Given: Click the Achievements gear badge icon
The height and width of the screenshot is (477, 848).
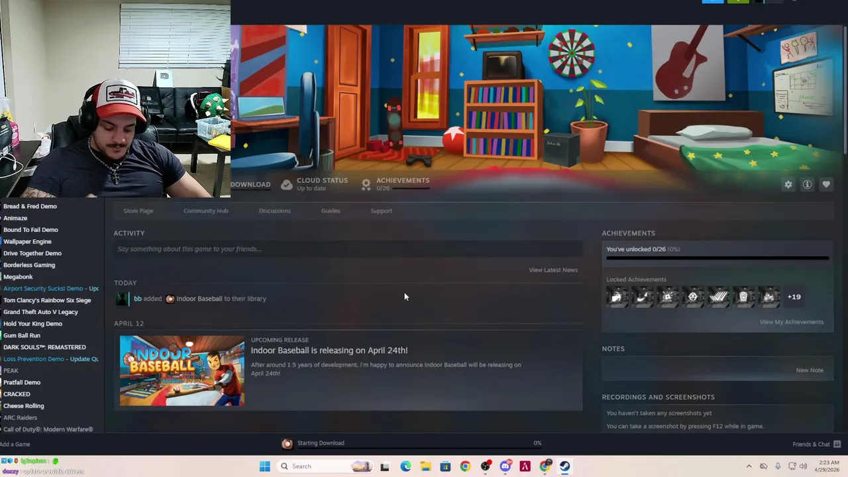Looking at the screenshot, I should tap(366, 185).
